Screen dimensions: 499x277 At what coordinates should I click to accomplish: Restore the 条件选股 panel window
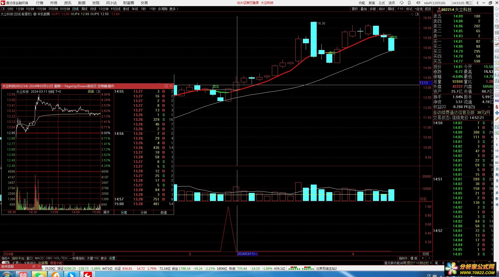(34, 267)
